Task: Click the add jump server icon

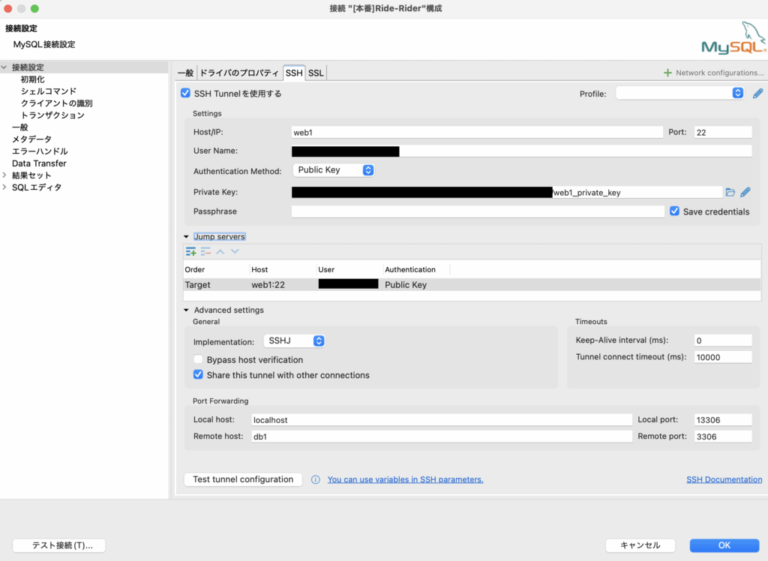Action: click(191, 252)
